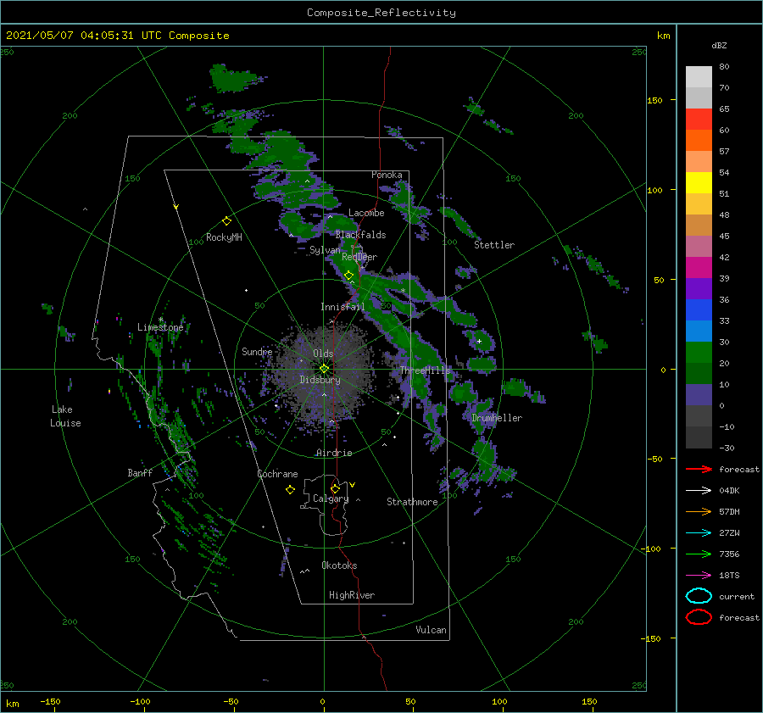Click the Strathmore label
The height and width of the screenshot is (713, 763).
(x=412, y=502)
